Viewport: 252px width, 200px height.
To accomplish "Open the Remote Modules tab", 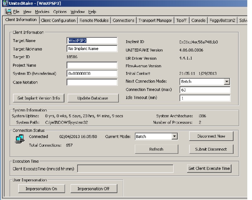I will (94, 20).
